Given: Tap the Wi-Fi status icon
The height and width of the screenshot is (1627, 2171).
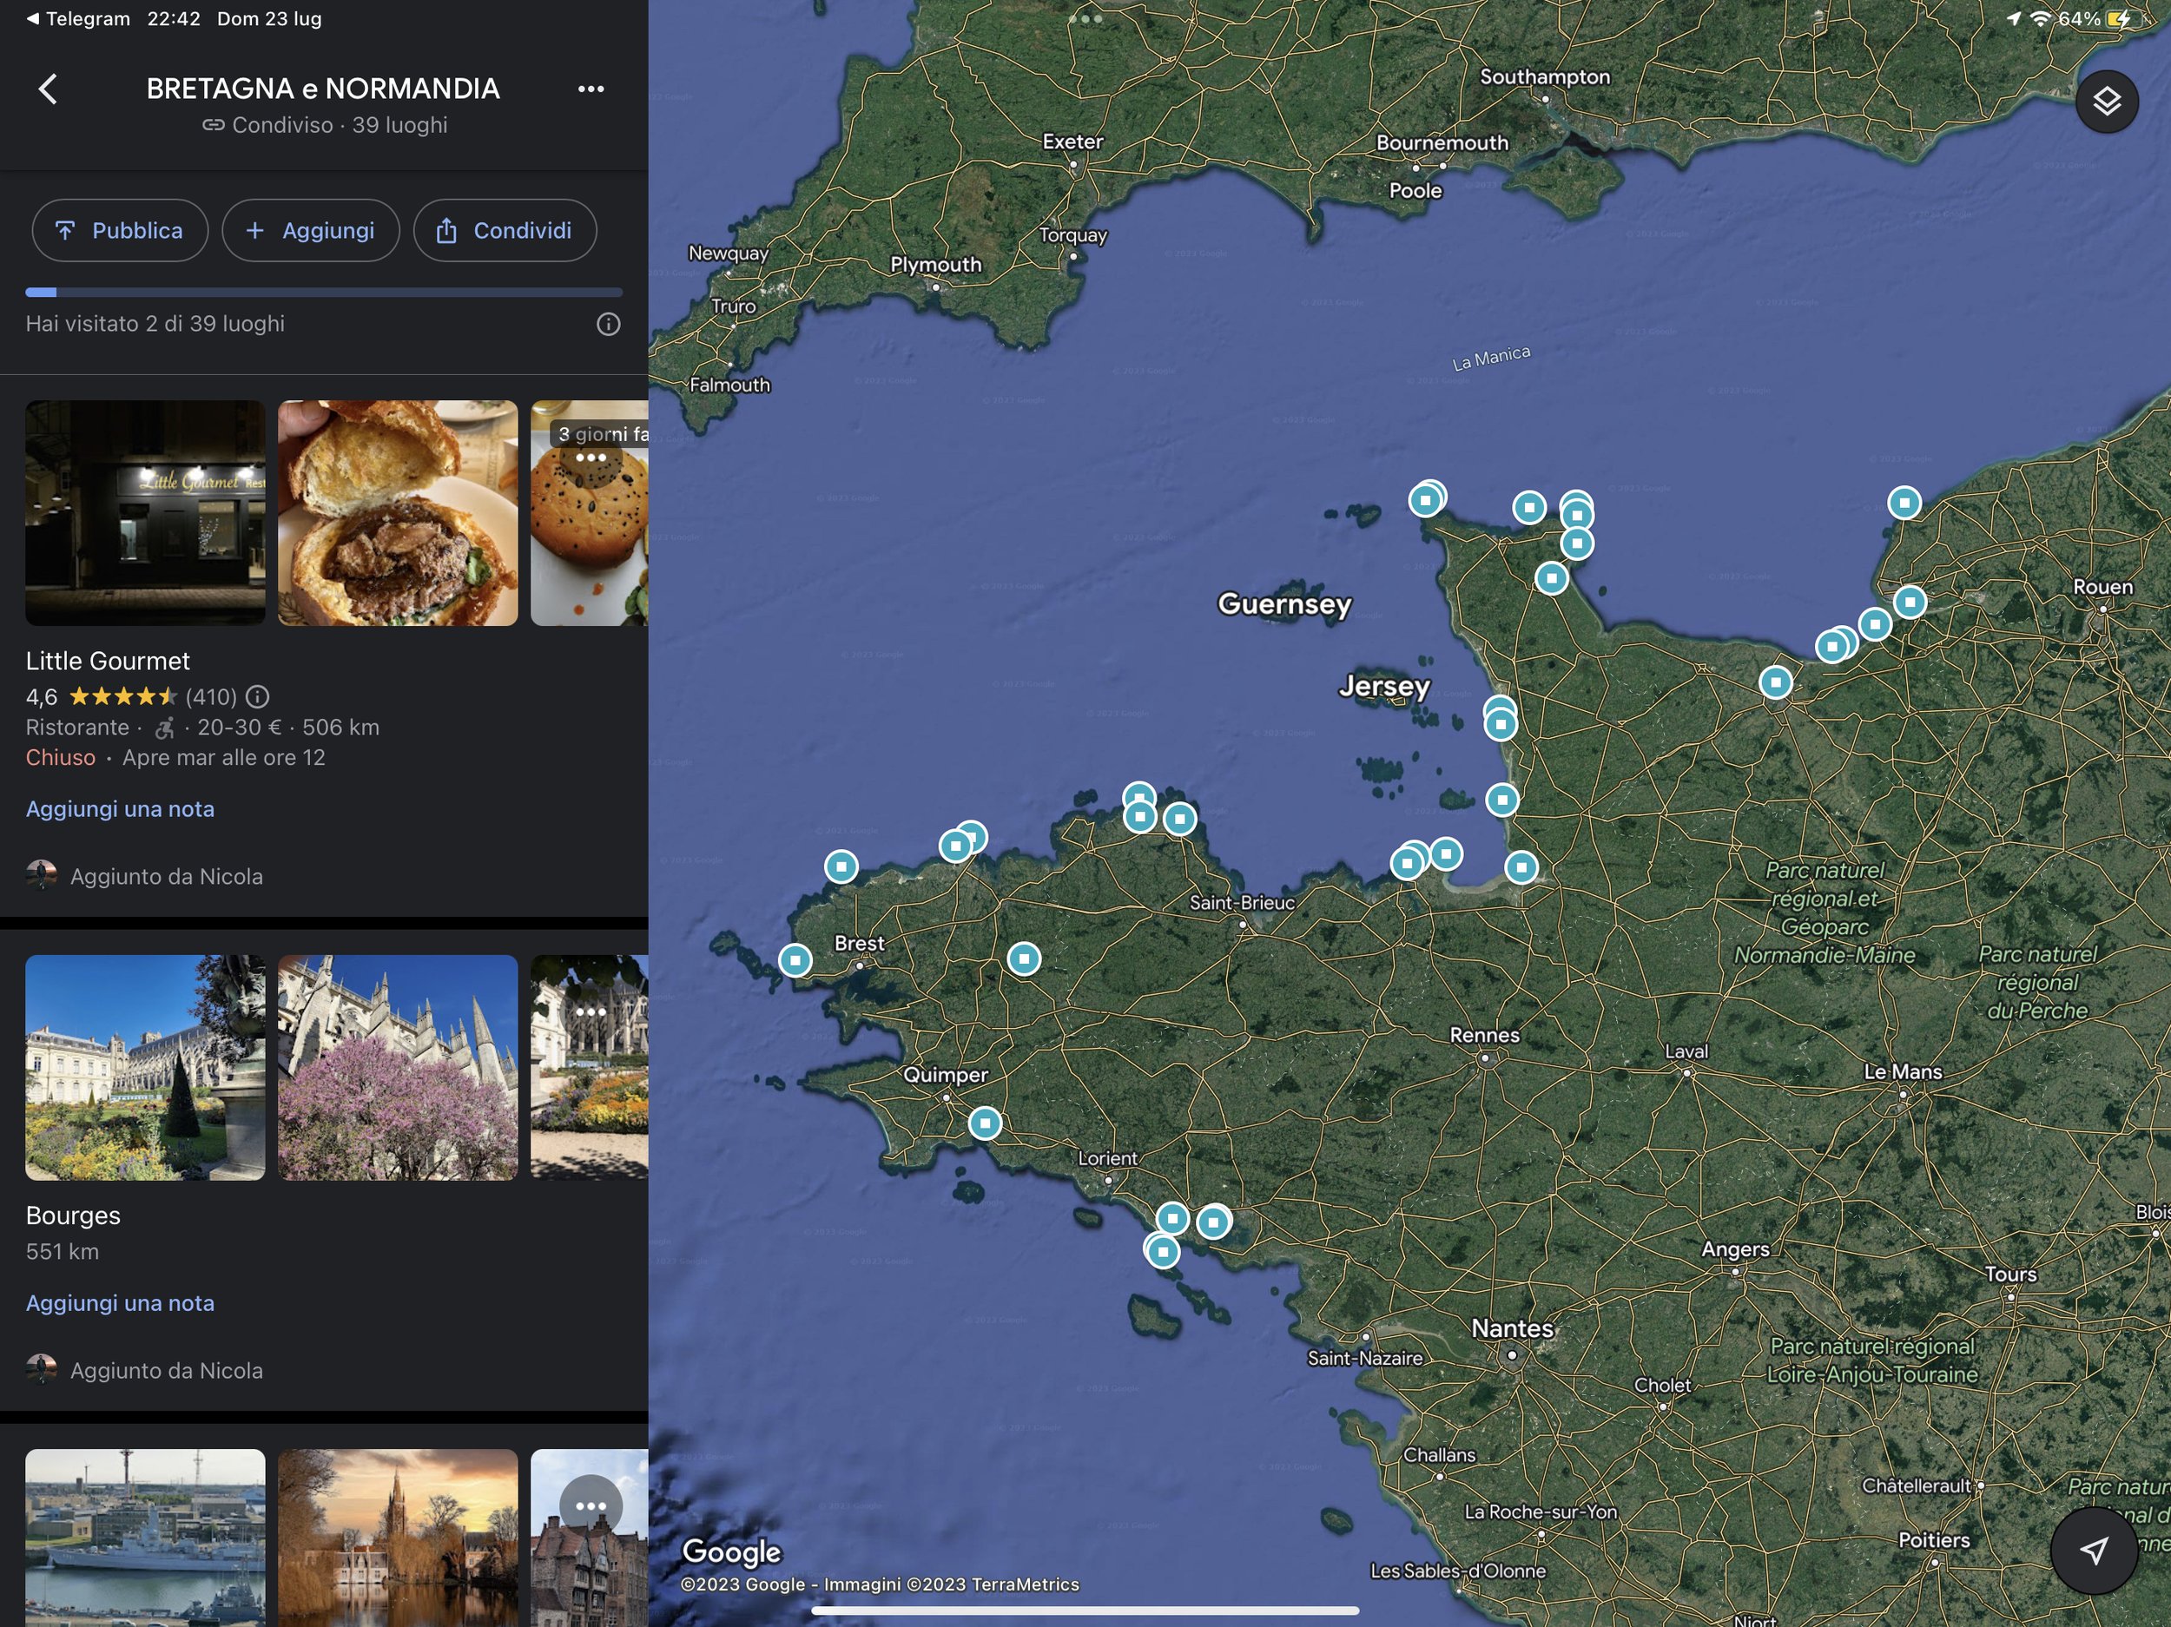Looking at the screenshot, I should point(2041,18).
